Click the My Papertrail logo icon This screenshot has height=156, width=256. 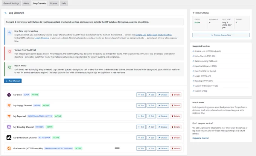tap(9, 116)
